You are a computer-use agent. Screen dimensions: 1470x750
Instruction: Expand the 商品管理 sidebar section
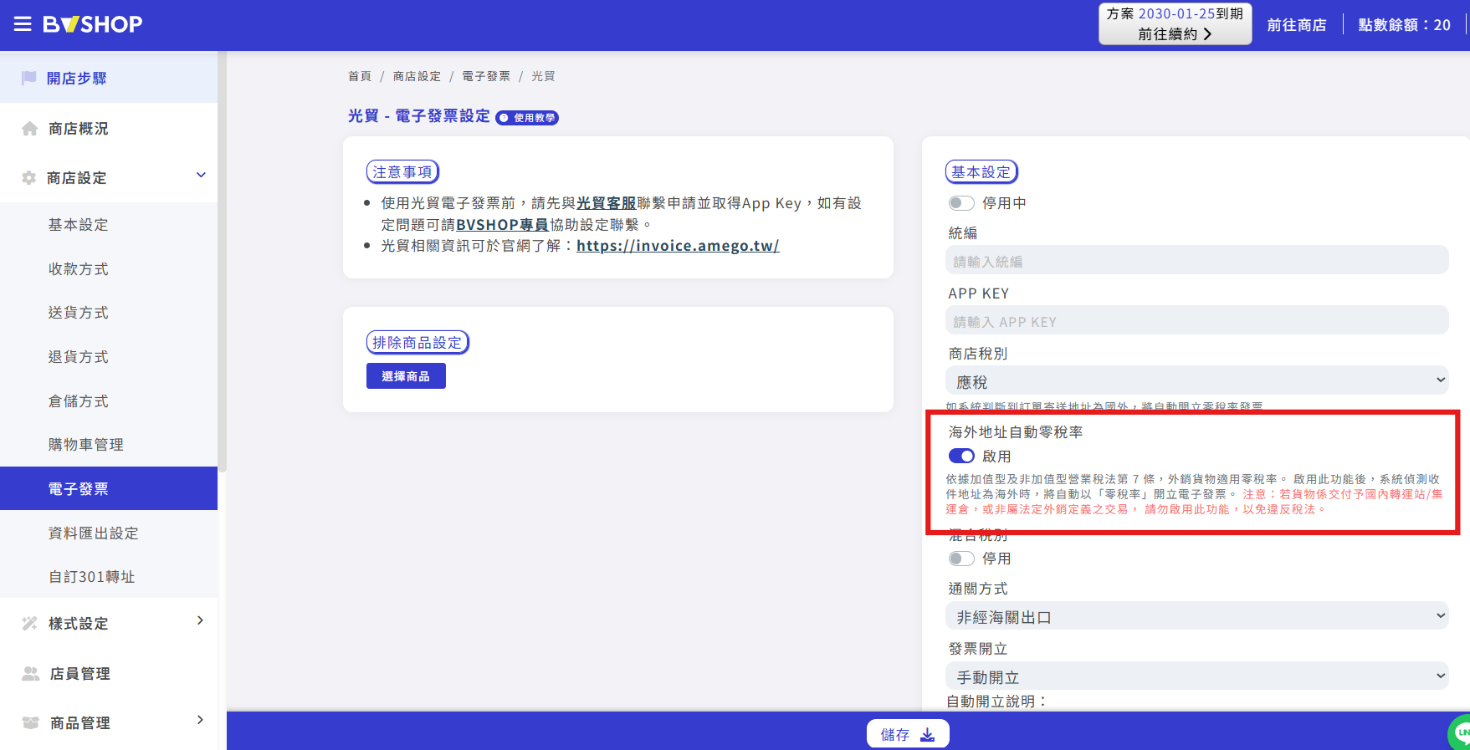click(200, 720)
